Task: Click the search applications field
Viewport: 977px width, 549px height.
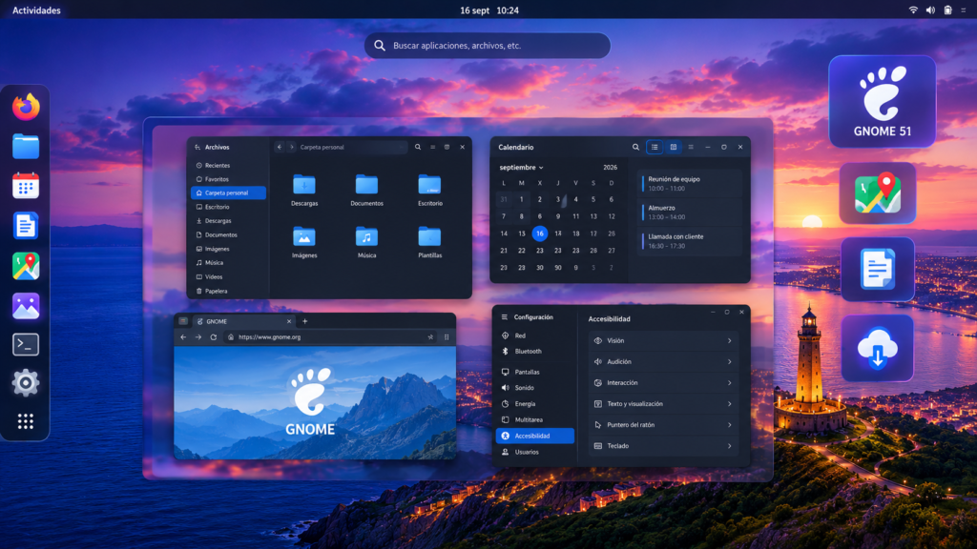Action: pos(488,46)
